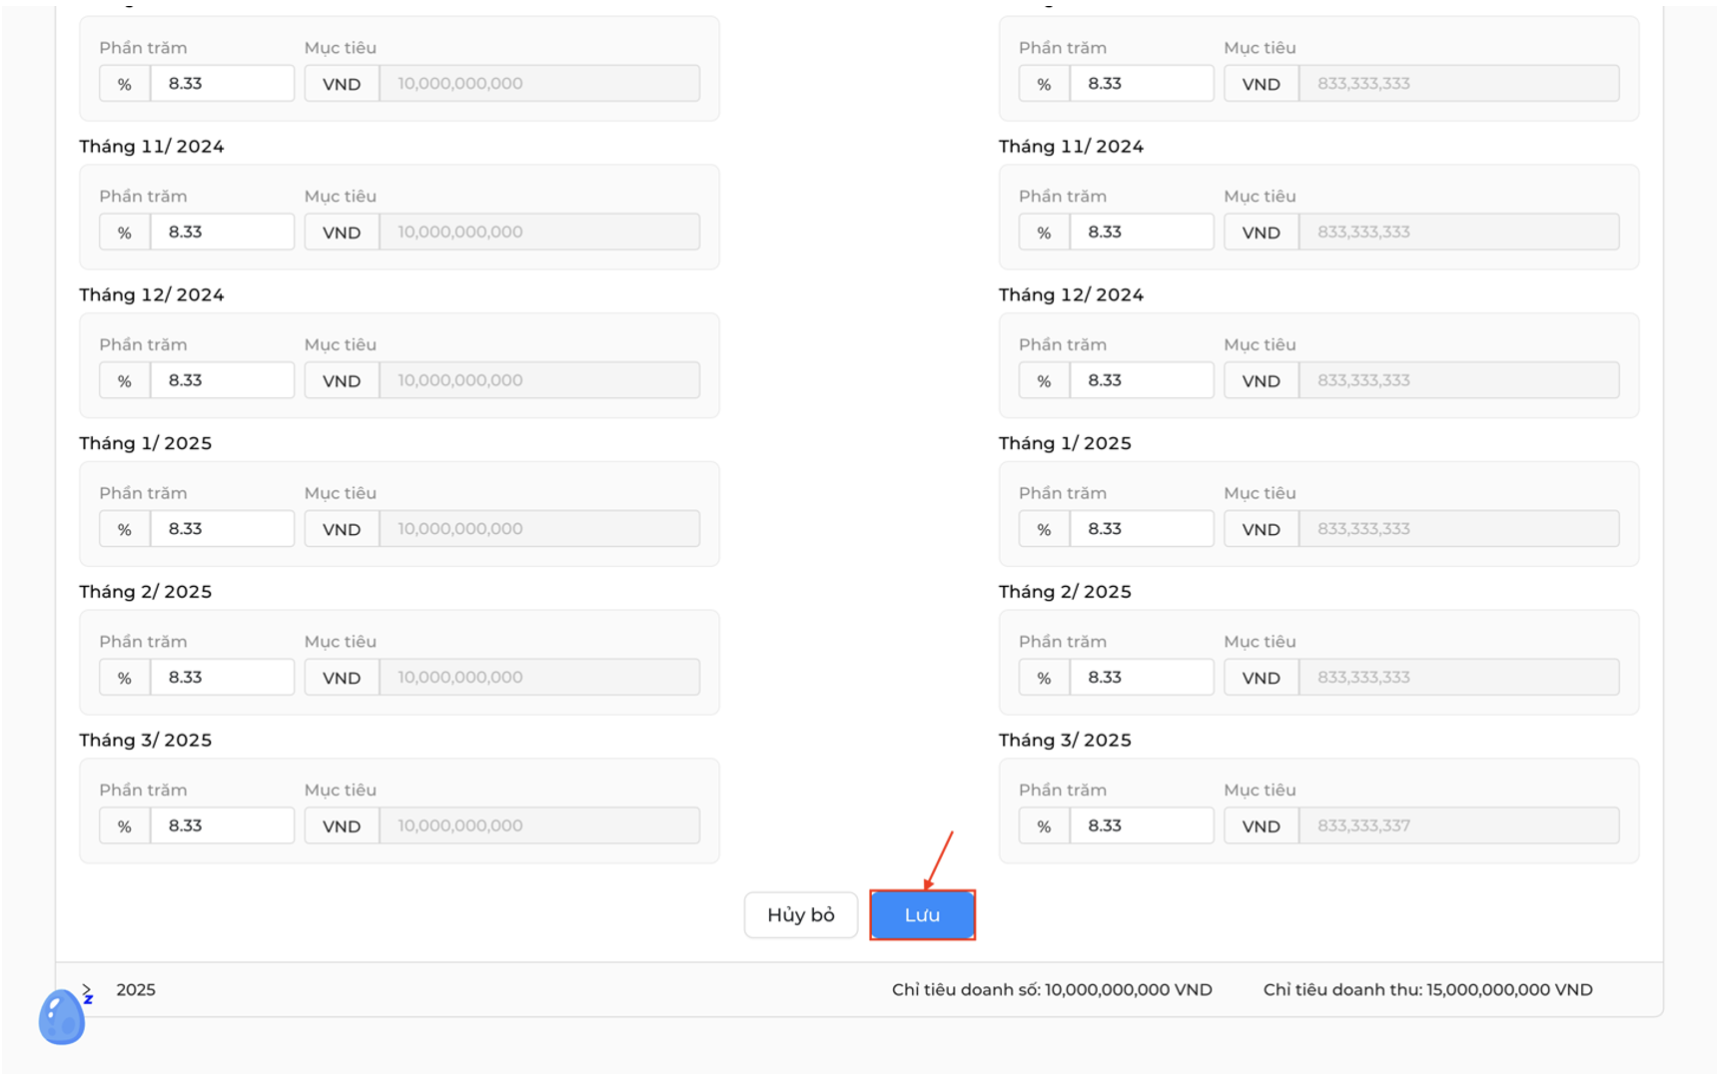Focus the left Tháng 1/2025 percent field
Viewport: 1718px width, 1074px height.
(x=222, y=528)
